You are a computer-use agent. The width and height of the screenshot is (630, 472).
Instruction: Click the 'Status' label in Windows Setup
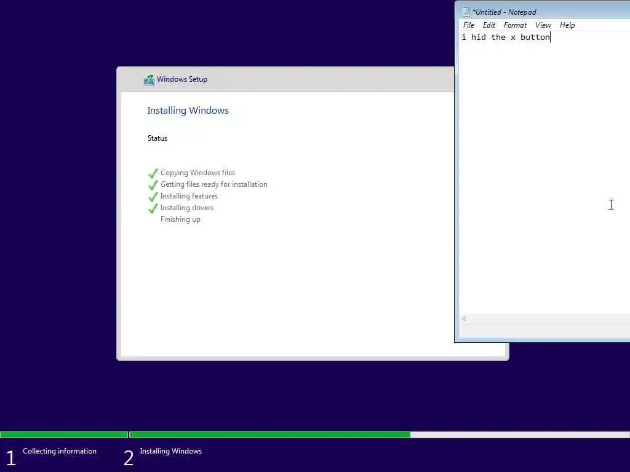(157, 138)
